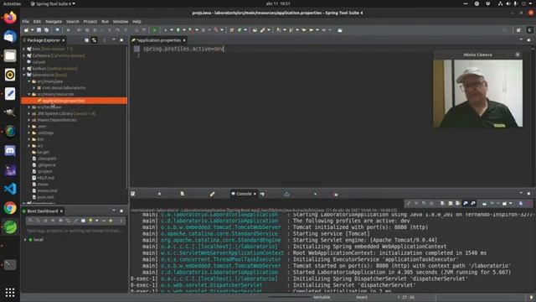The image size is (536, 302).
Task: Open Package Explorer view menu
Action: 104,40
